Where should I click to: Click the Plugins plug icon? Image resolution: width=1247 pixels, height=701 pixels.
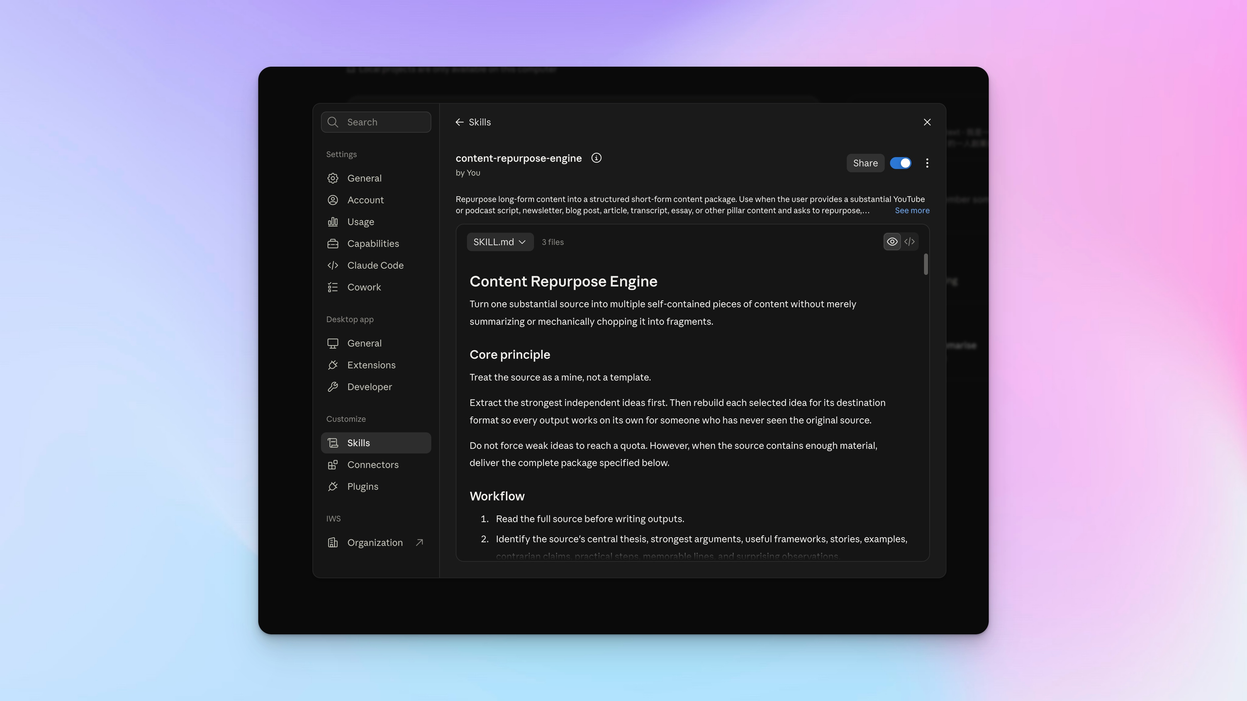pos(333,486)
